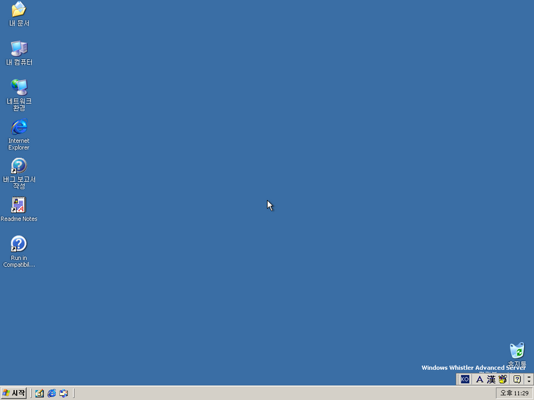Screen dimensions: 534x400
Task: Toggle Korean/English input with the A button
Action: tap(480, 379)
